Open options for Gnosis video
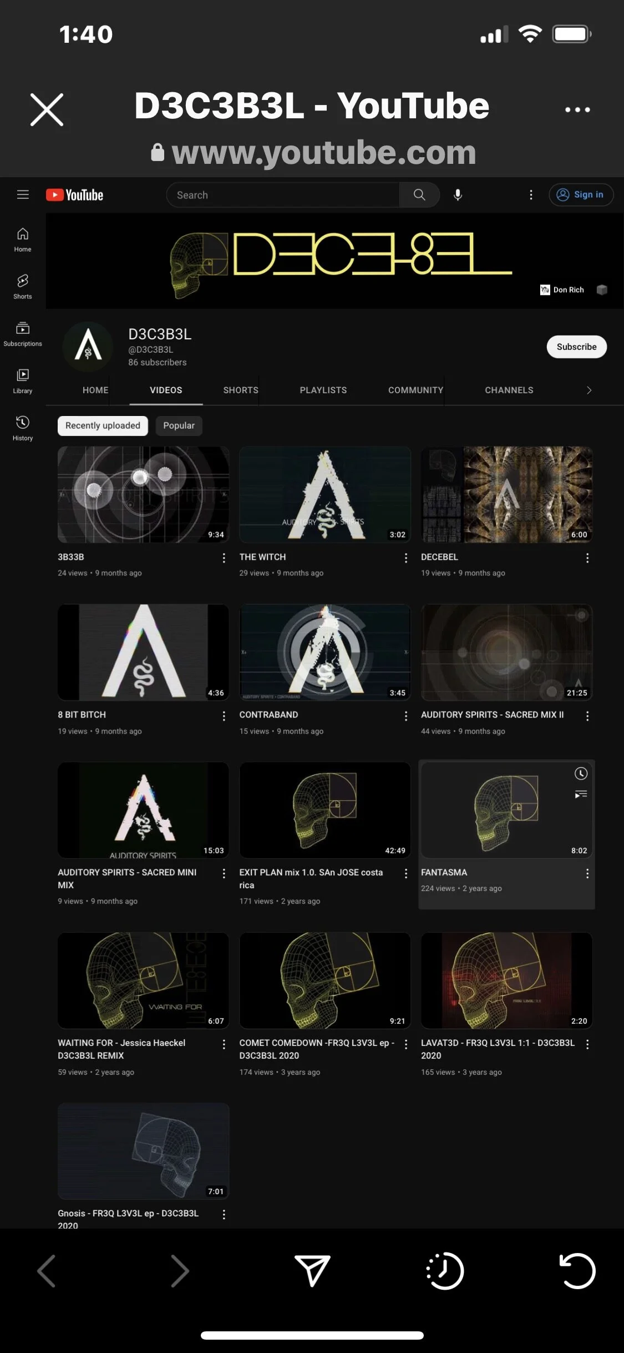Screen dimensions: 624x1353 [224, 1215]
